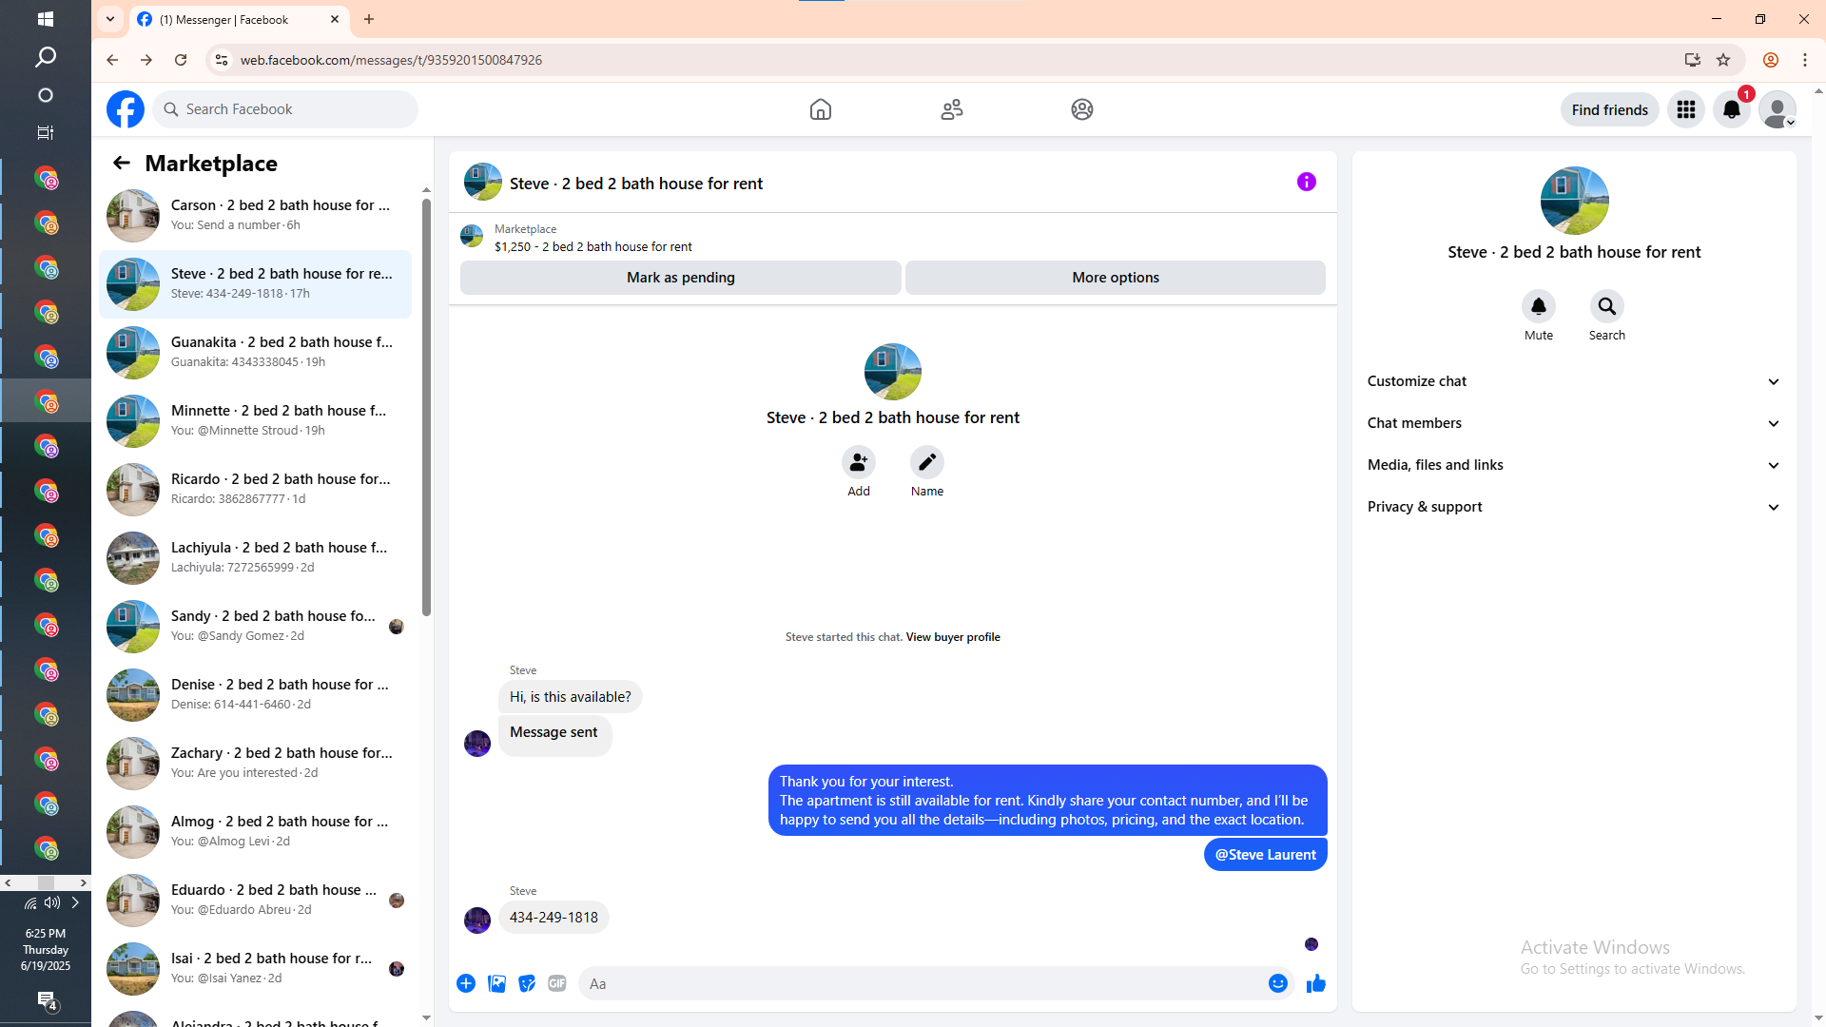
Task: Click the house thumbnail in the right panel
Action: pos(1575,201)
